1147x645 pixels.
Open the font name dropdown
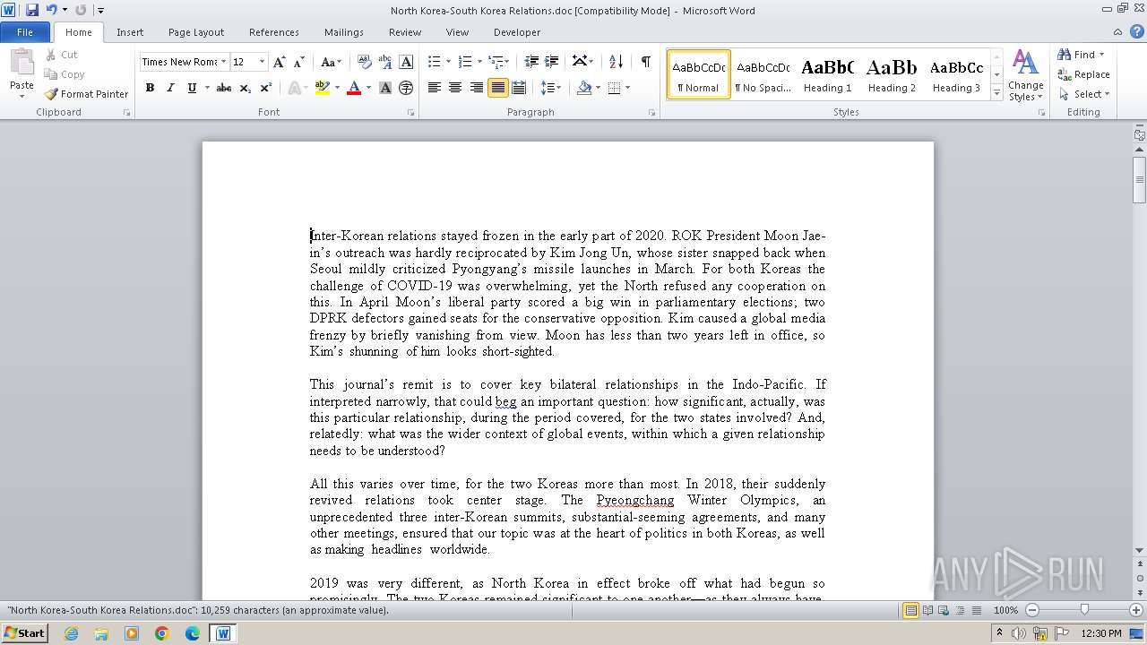coord(223,62)
